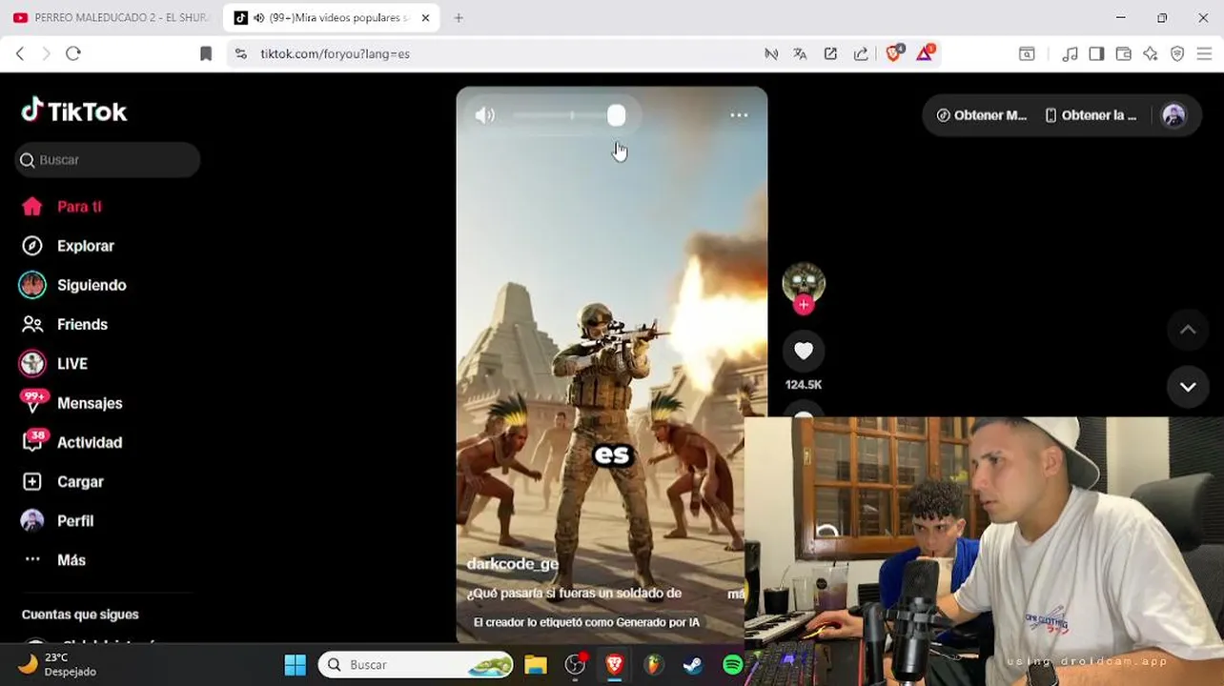Click the tab search icon in toolbar

click(1027, 53)
